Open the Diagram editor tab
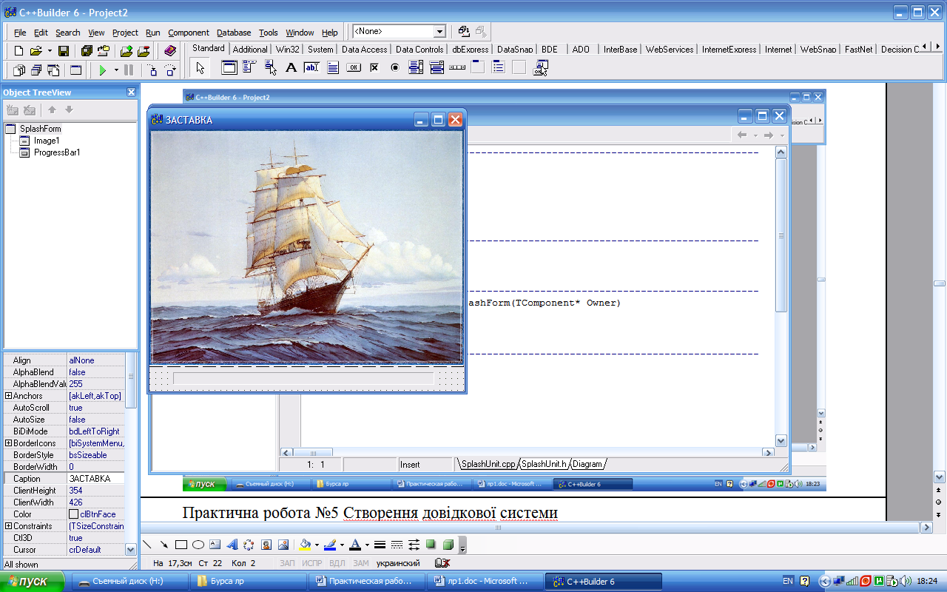This screenshot has width=947, height=592. click(x=587, y=464)
